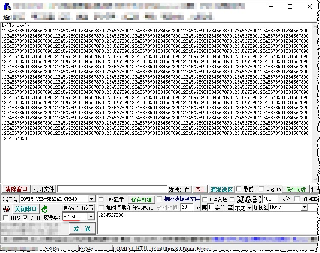
Task: Open the 921600 baud rate dropdown
Action: [91, 216]
